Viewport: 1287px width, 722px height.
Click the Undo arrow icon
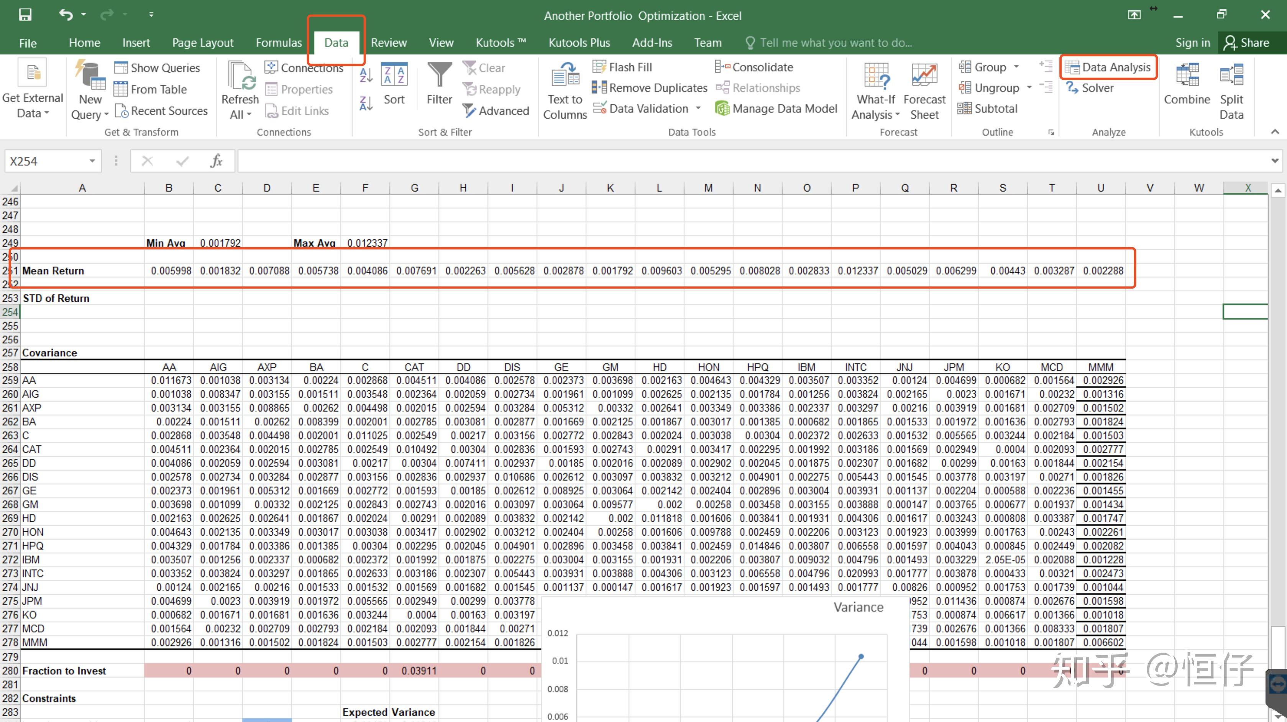click(66, 15)
